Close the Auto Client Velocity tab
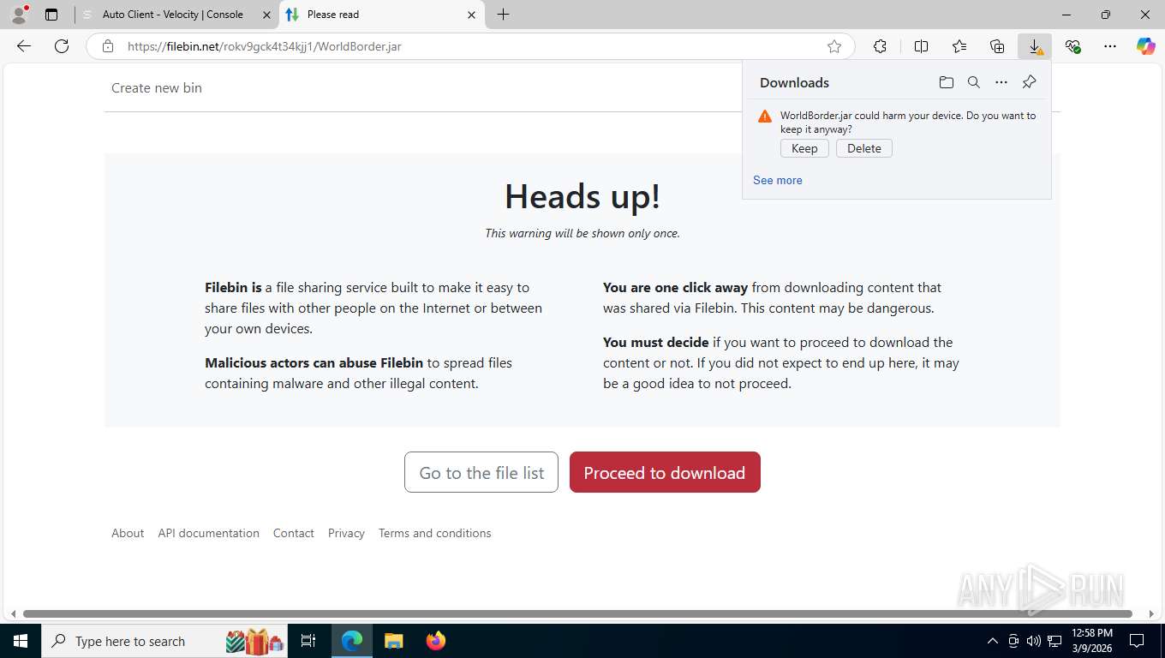 coord(266,15)
